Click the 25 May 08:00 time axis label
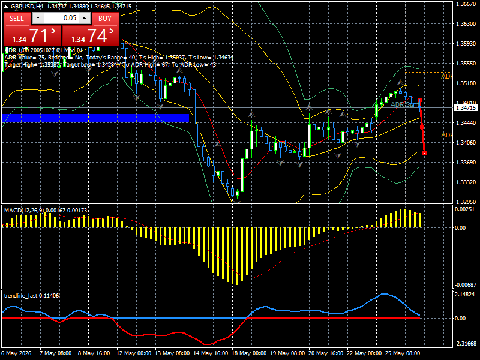Screen dimensions: 480x360 tap(403, 353)
